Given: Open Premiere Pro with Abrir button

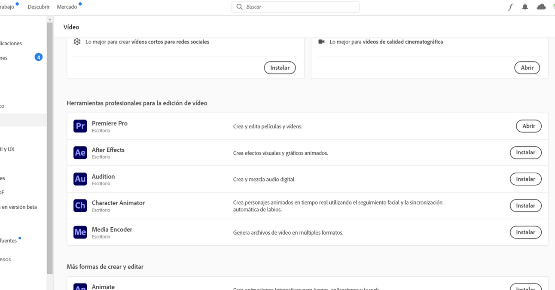Looking at the screenshot, I should click(x=529, y=126).
